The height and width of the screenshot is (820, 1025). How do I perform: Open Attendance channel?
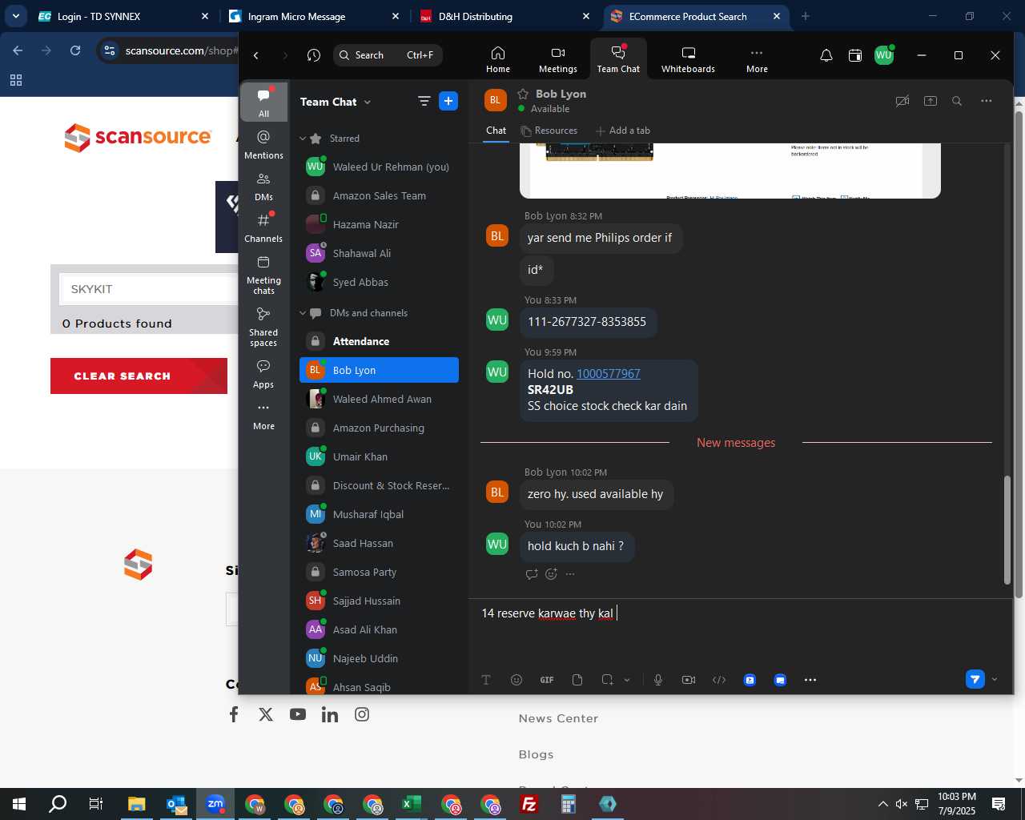(379, 341)
